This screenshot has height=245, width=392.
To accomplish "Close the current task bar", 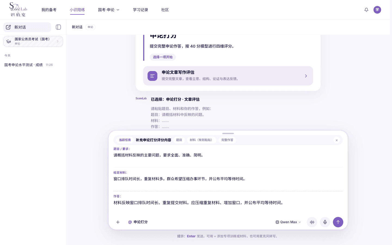I will coord(337,140).
